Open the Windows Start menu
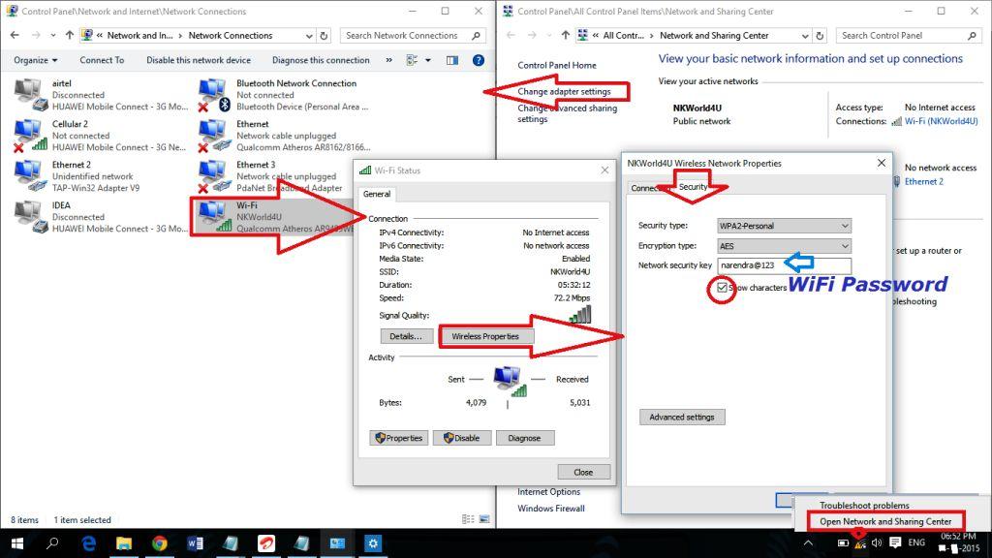The width and height of the screenshot is (992, 558). point(17,542)
